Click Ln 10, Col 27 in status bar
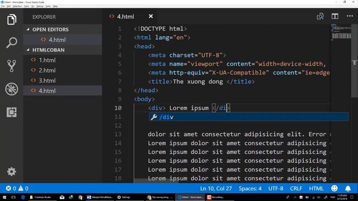 coord(216,189)
